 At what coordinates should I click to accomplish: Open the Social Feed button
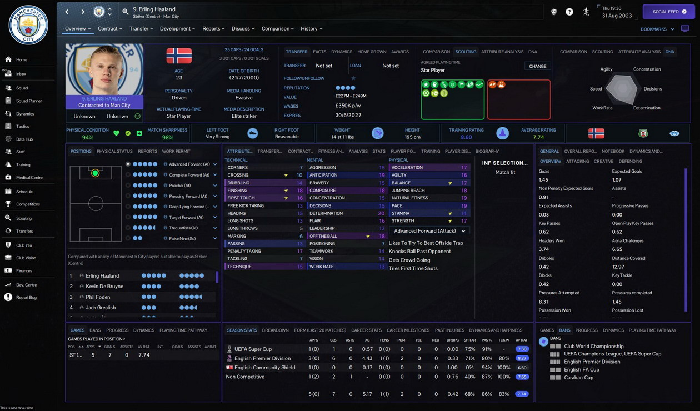pos(668,12)
